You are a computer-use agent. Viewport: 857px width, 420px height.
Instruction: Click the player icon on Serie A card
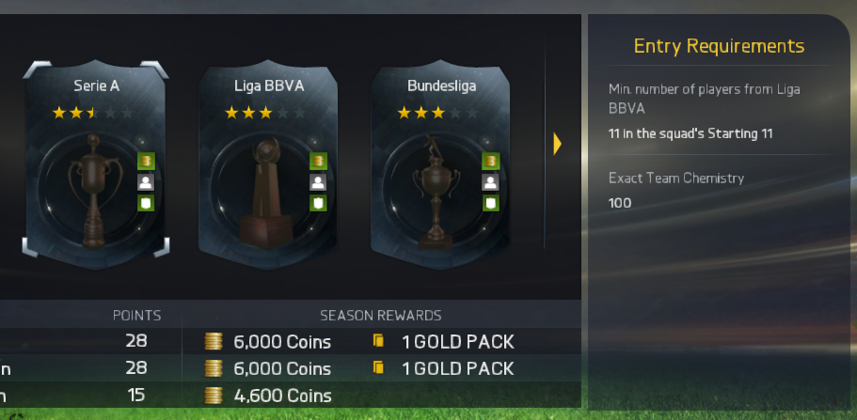pyautogui.click(x=146, y=182)
